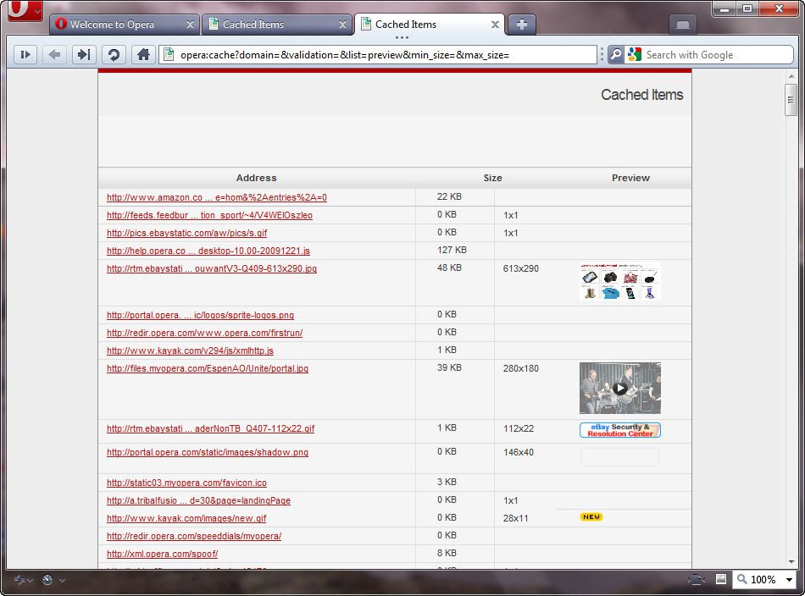Switch to Welcome to Opera tab

point(123,24)
